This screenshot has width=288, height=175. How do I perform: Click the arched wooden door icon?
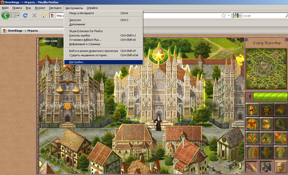(x=252, y=152)
